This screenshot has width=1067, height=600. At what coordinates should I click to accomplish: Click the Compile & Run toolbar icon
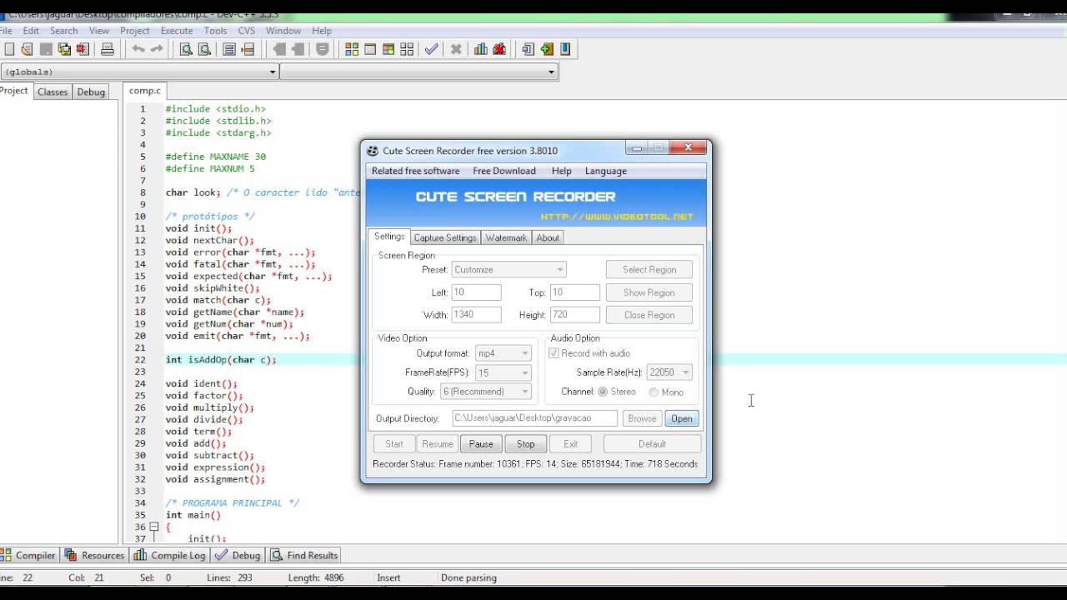388,49
